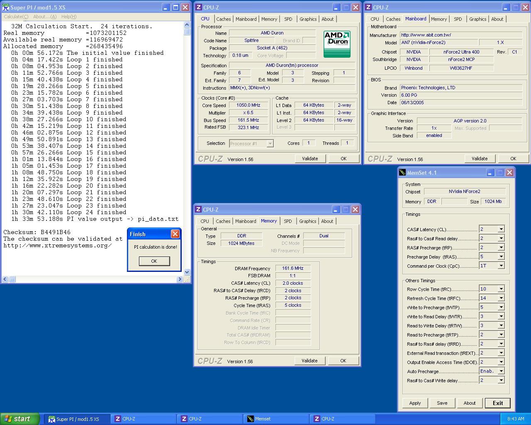
Task: Click Save in MemSet
Action: click(442, 403)
